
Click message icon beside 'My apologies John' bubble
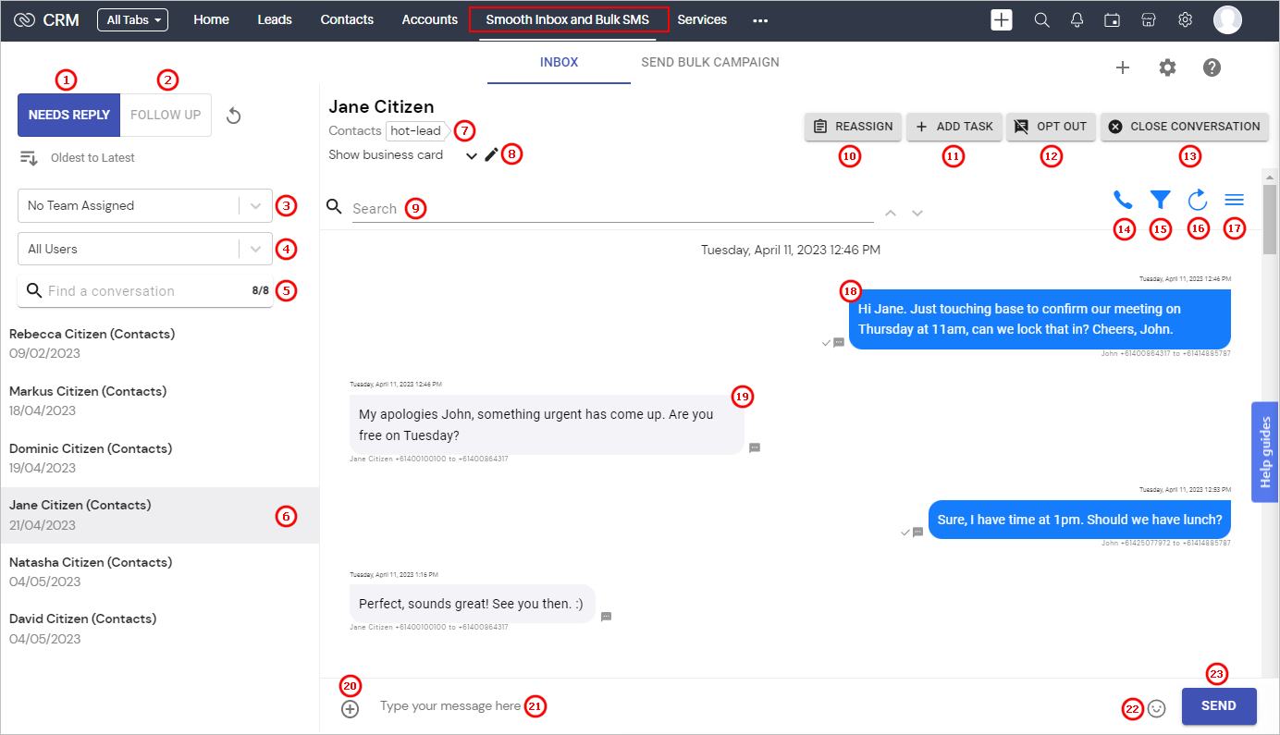point(755,447)
